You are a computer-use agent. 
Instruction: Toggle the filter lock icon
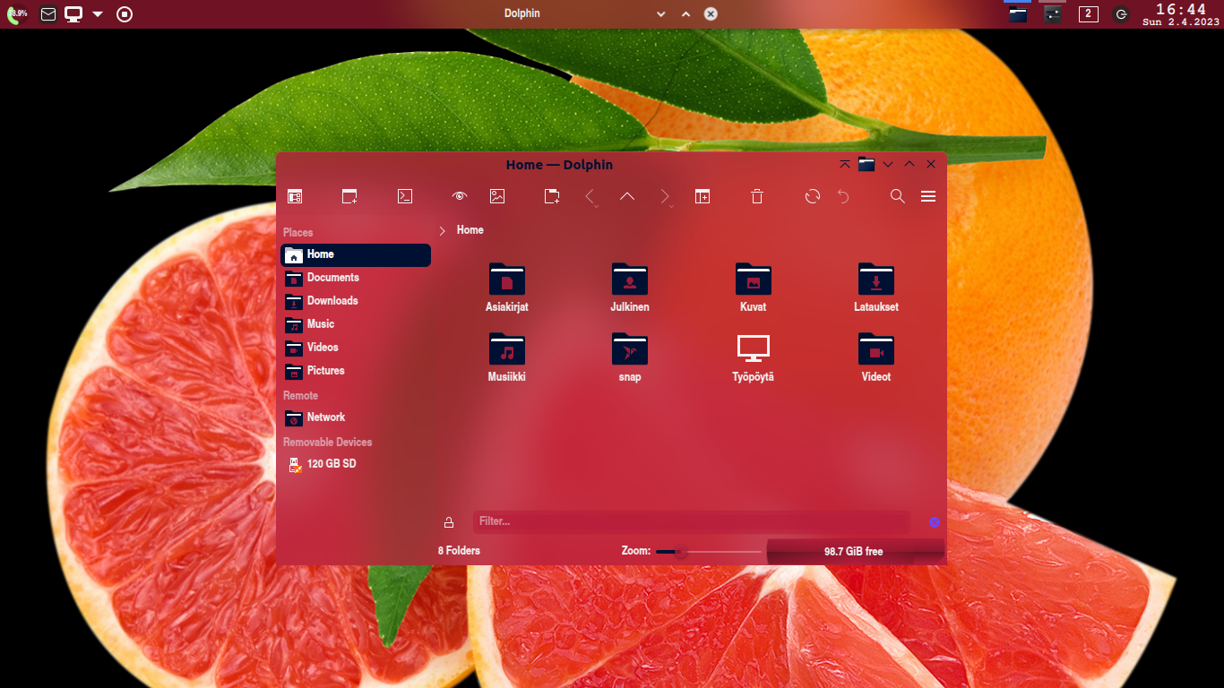coord(449,522)
